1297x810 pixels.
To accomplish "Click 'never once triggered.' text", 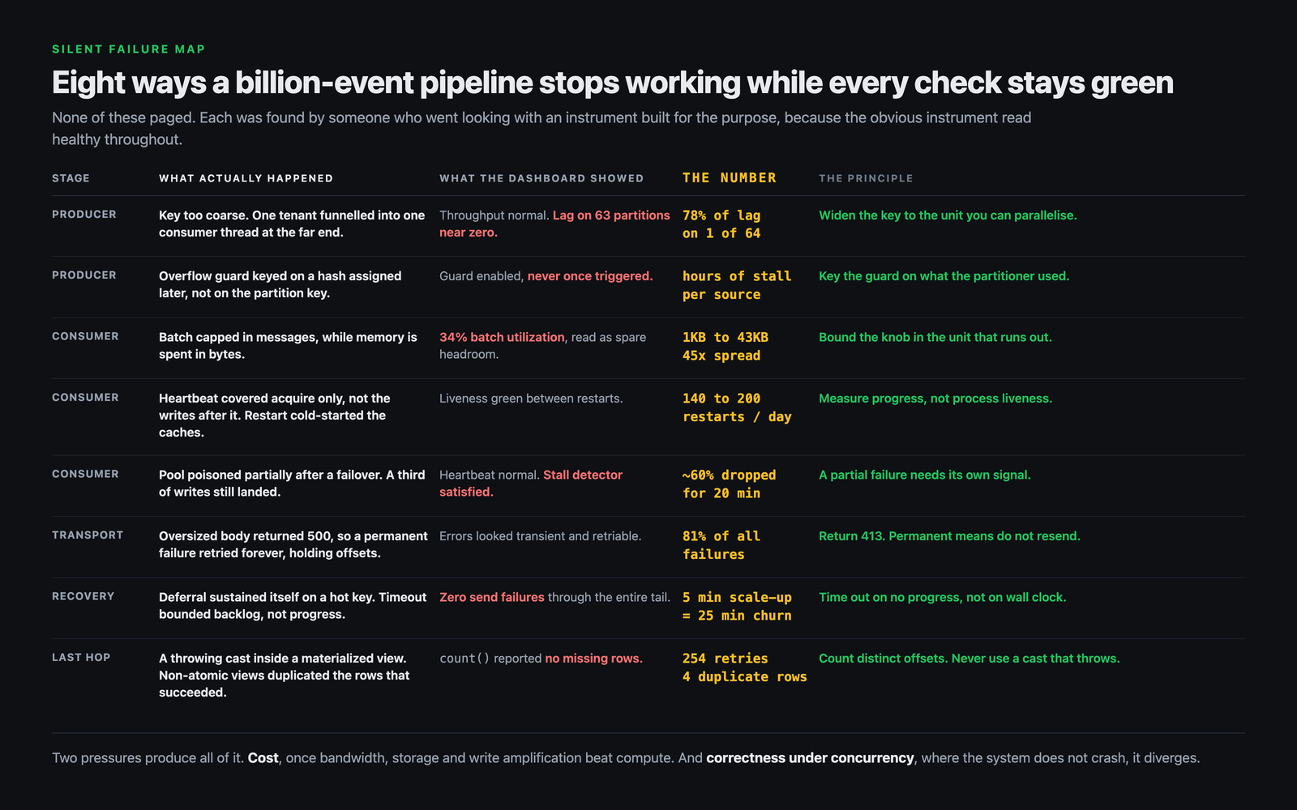I will coord(590,276).
